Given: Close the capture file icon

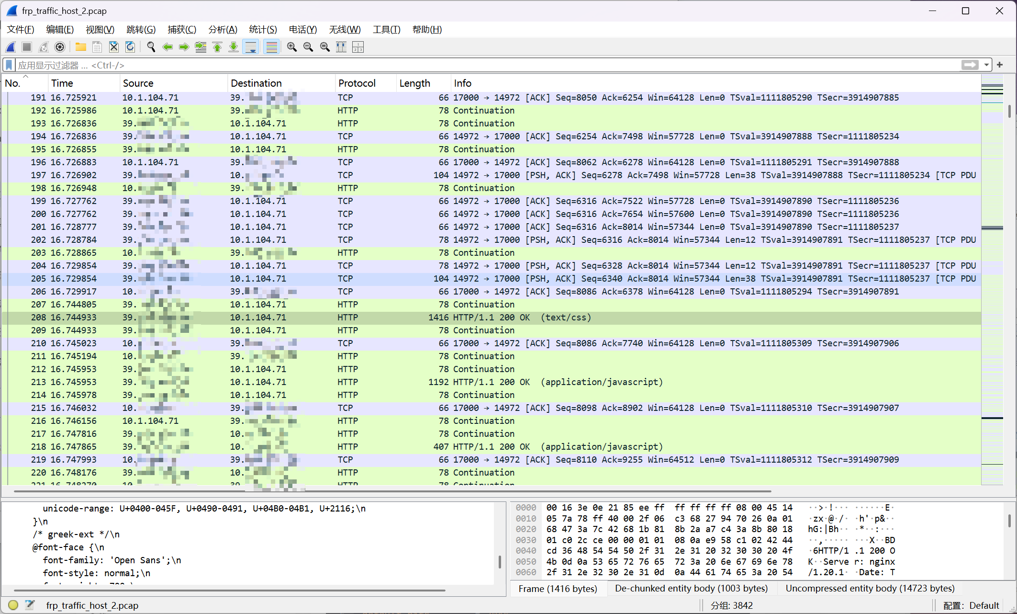Looking at the screenshot, I should (x=113, y=47).
